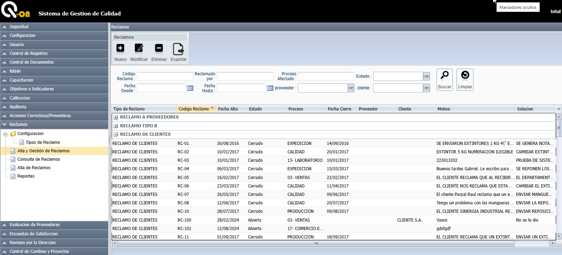Open the cliente dropdown list
This screenshot has height=255, width=562.
tap(426, 88)
